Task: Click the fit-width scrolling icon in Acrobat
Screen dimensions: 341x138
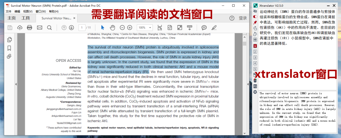Action: coord(160,28)
